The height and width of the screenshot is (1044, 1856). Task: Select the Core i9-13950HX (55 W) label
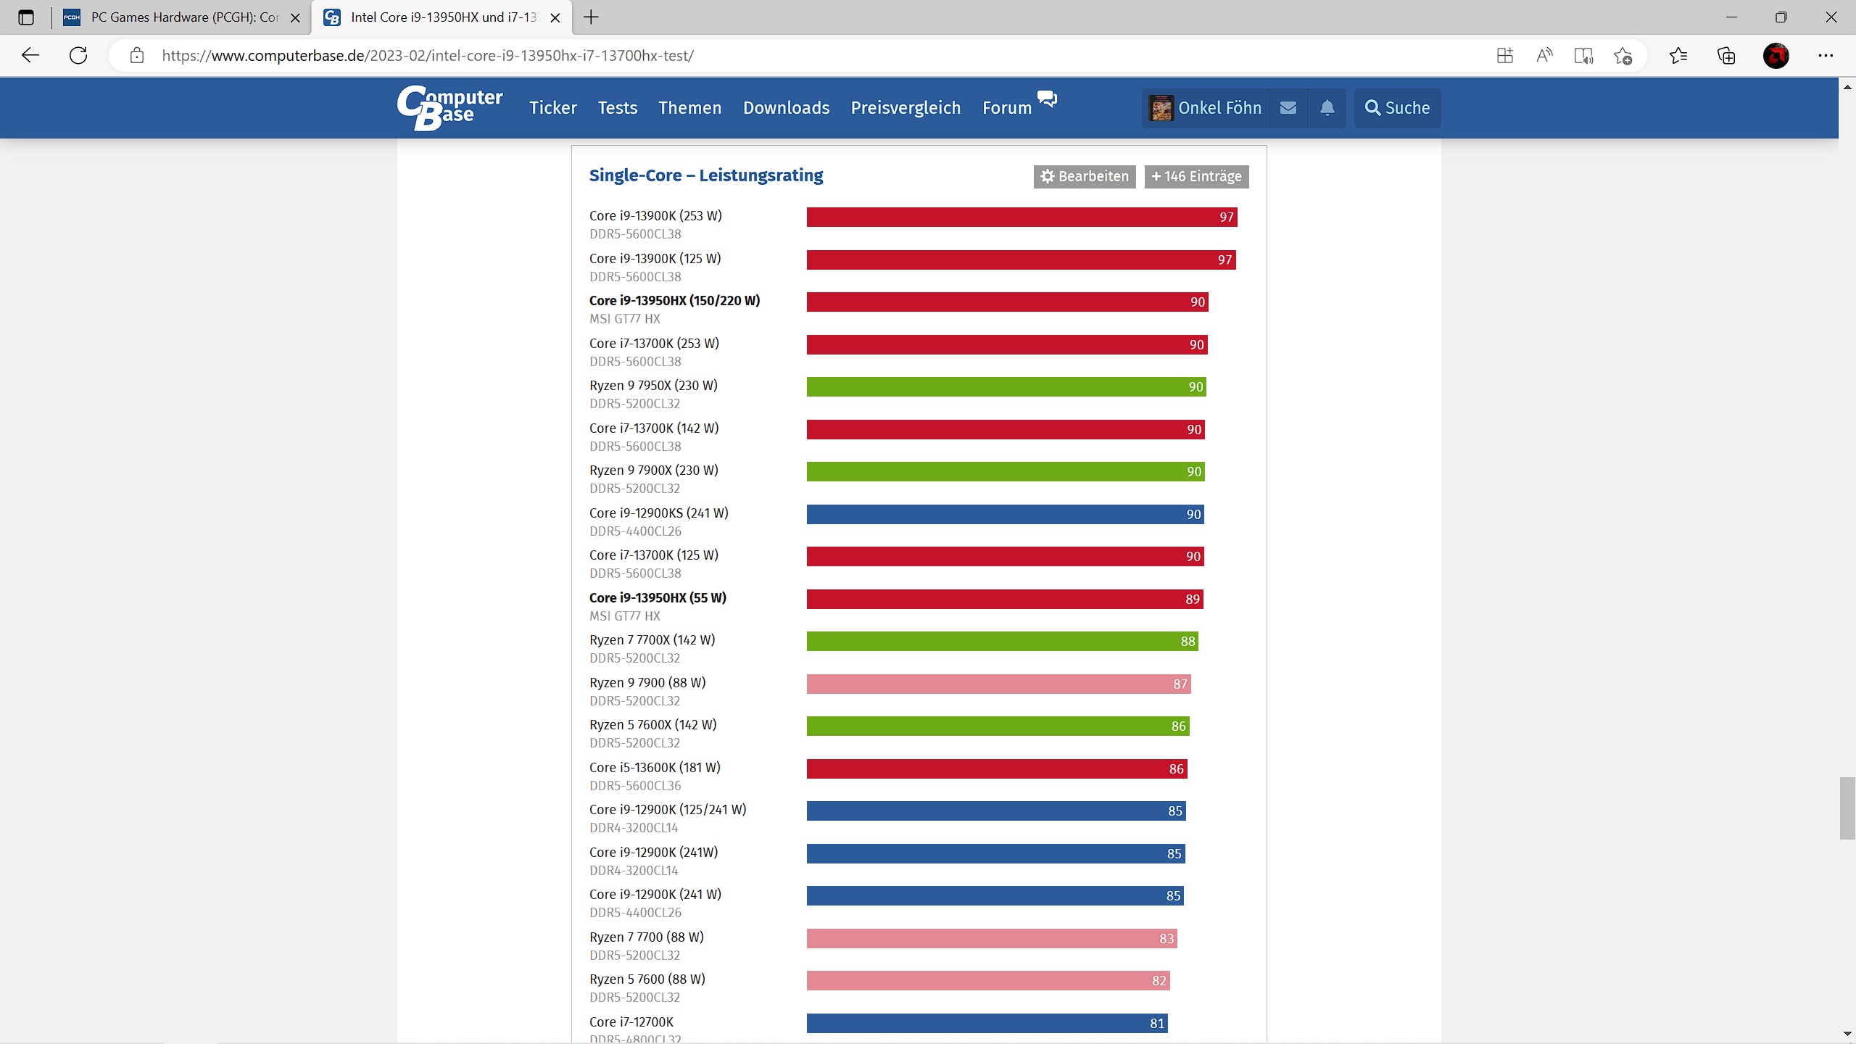(658, 597)
